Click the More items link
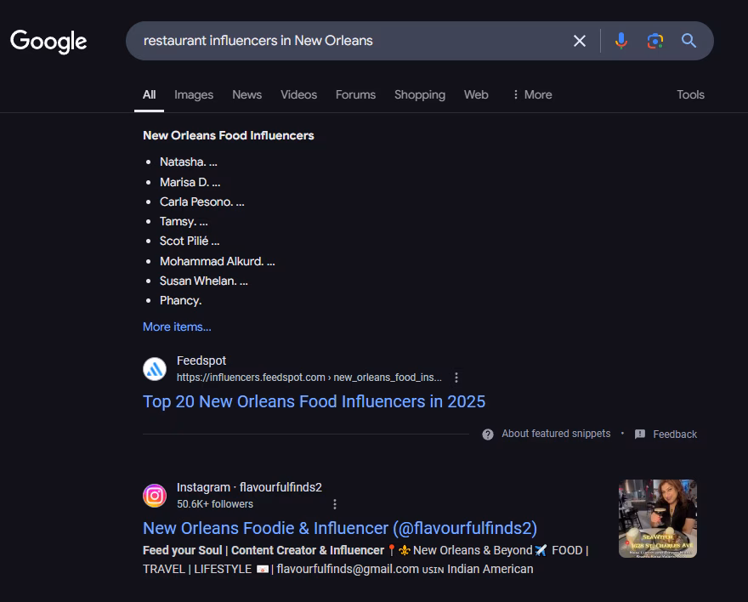The image size is (748, 602). pyautogui.click(x=177, y=327)
